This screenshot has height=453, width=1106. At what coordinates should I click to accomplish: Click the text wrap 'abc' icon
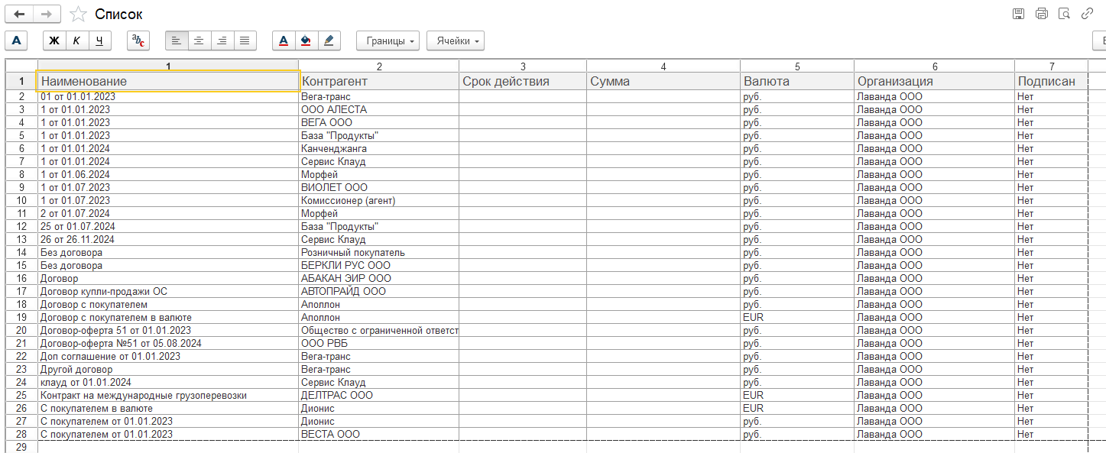click(138, 40)
